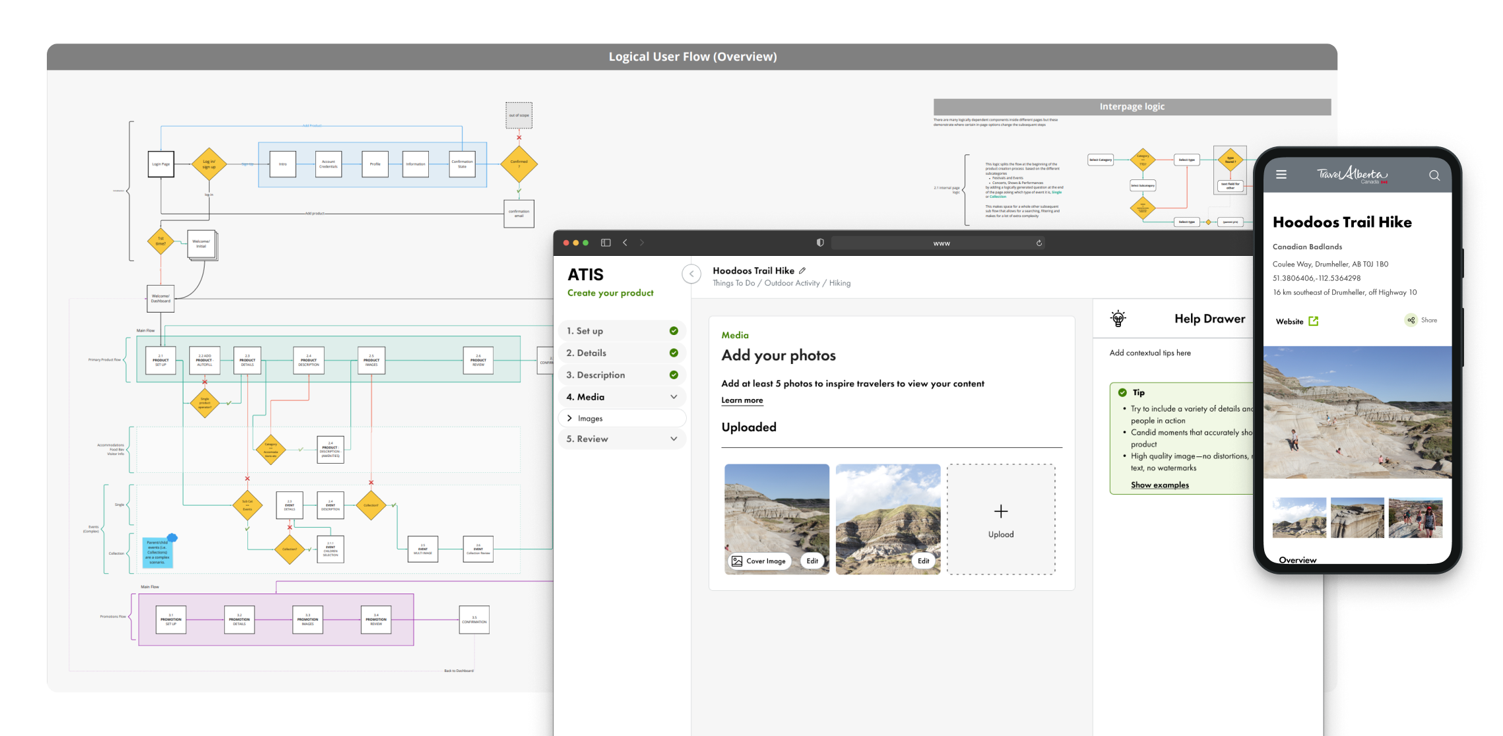Click Edit on the second uploaded photo
This screenshot has width=1503, height=736.
coord(923,561)
